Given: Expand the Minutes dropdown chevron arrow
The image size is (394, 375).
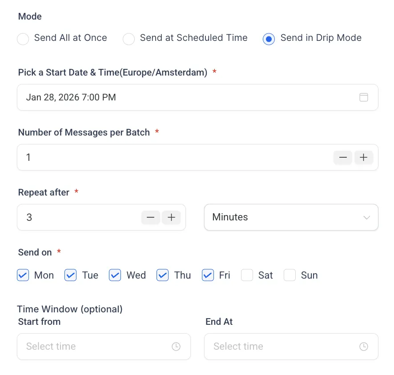Looking at the screenshot, I should [x=366, y=218].
